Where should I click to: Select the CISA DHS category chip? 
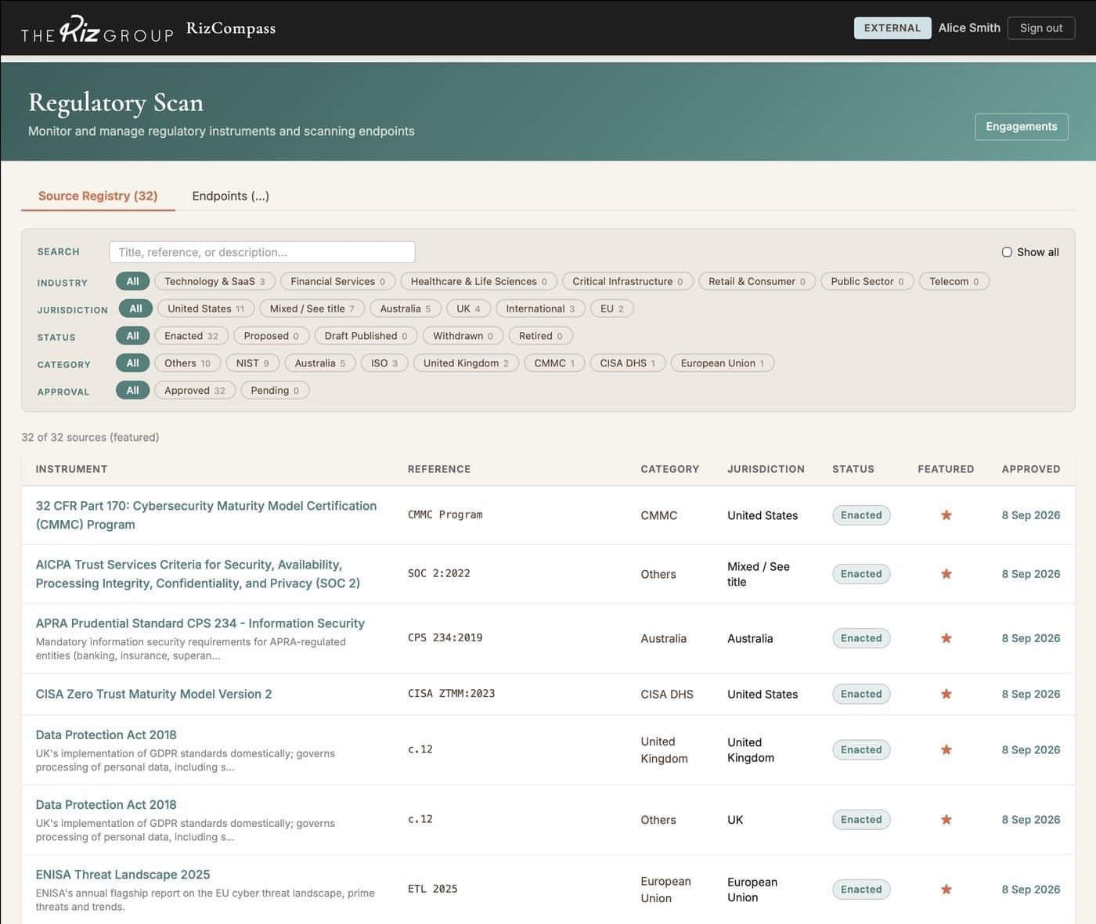(x=628, y=363)
